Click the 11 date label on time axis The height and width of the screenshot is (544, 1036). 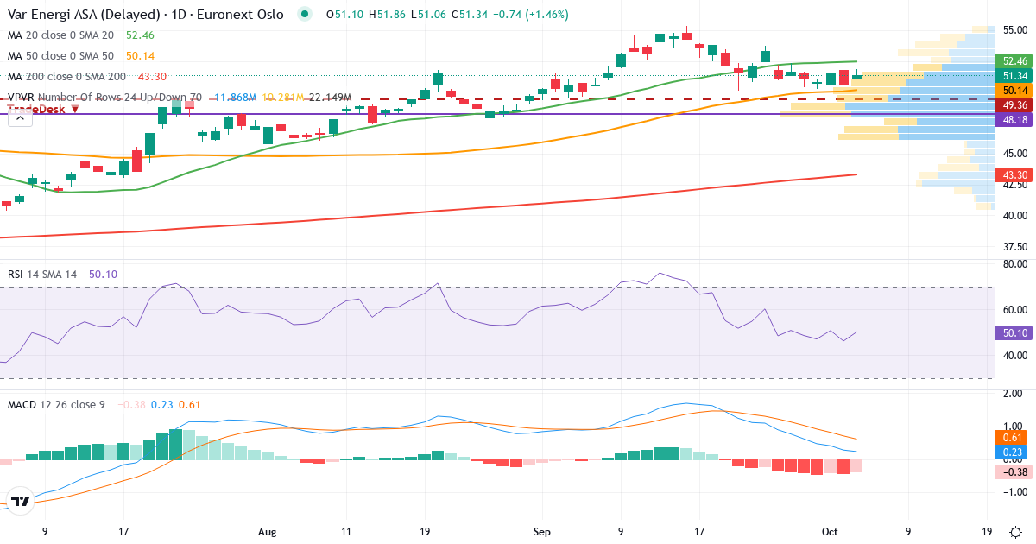pyautogui.click(x=345, y=532)
